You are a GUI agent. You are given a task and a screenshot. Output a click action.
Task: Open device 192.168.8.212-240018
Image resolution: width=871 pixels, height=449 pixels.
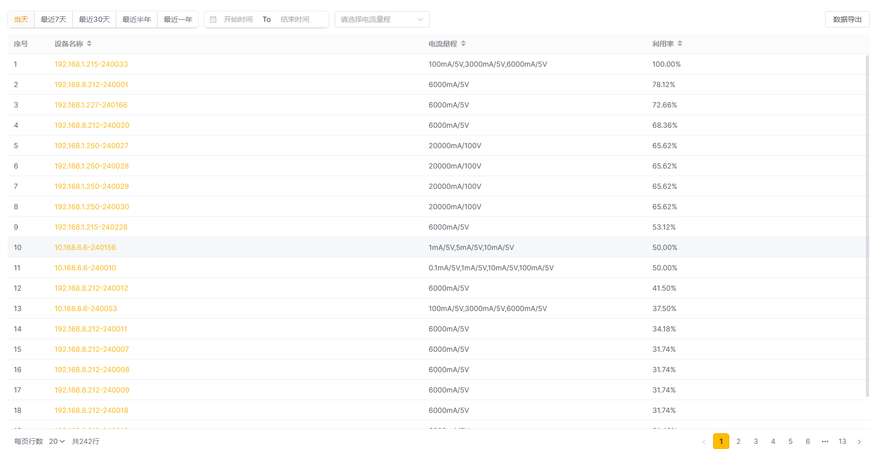91,410
